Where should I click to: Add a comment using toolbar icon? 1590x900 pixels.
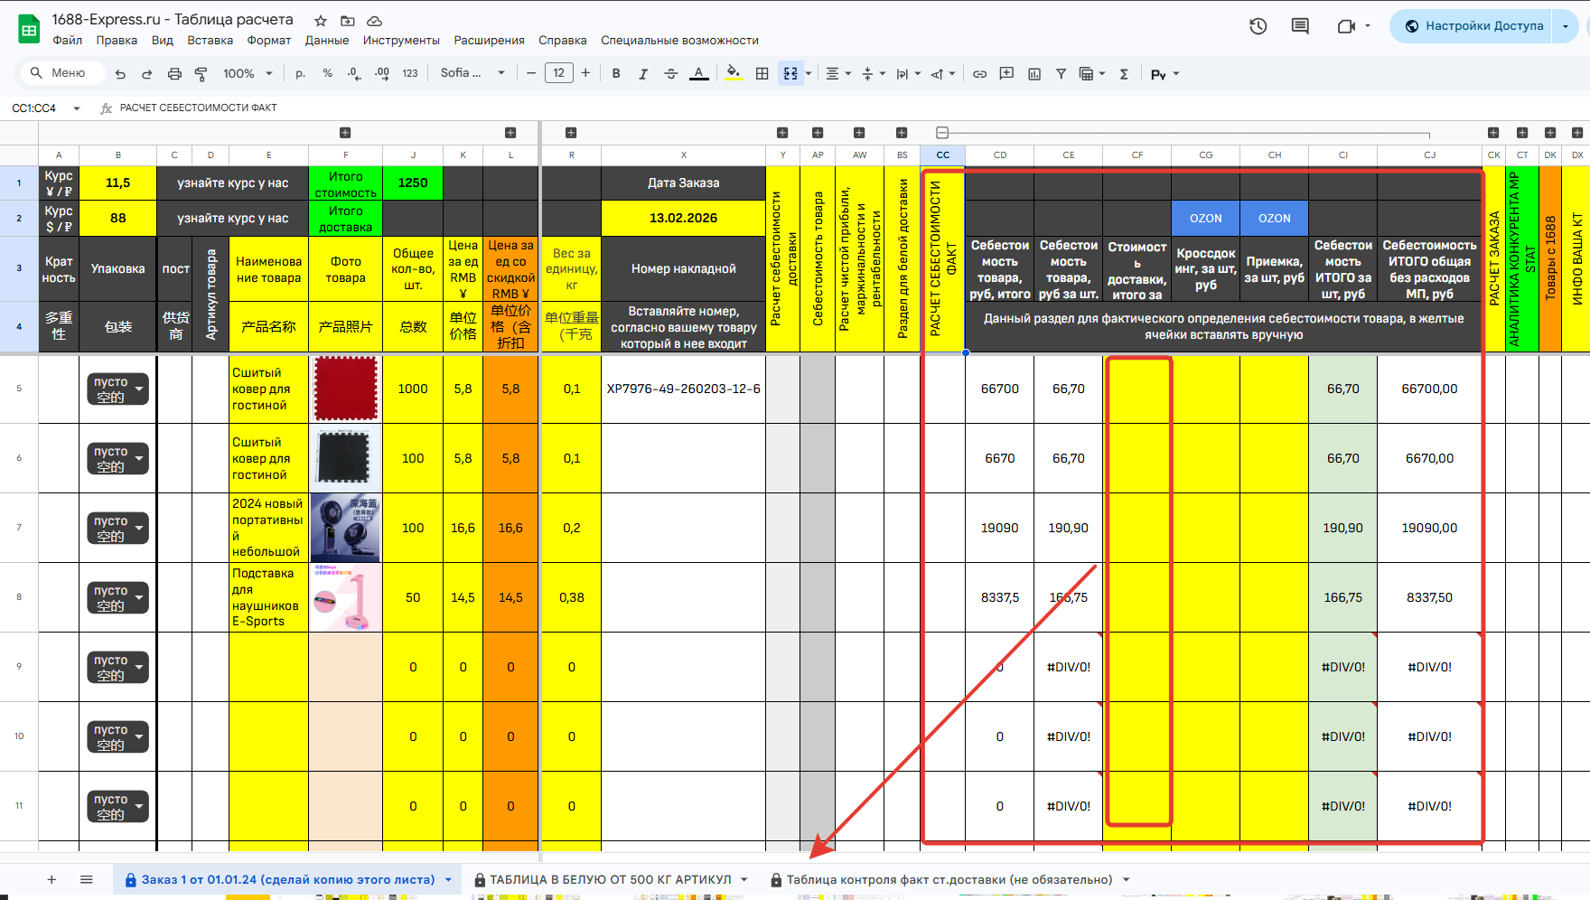point(1006,74)
